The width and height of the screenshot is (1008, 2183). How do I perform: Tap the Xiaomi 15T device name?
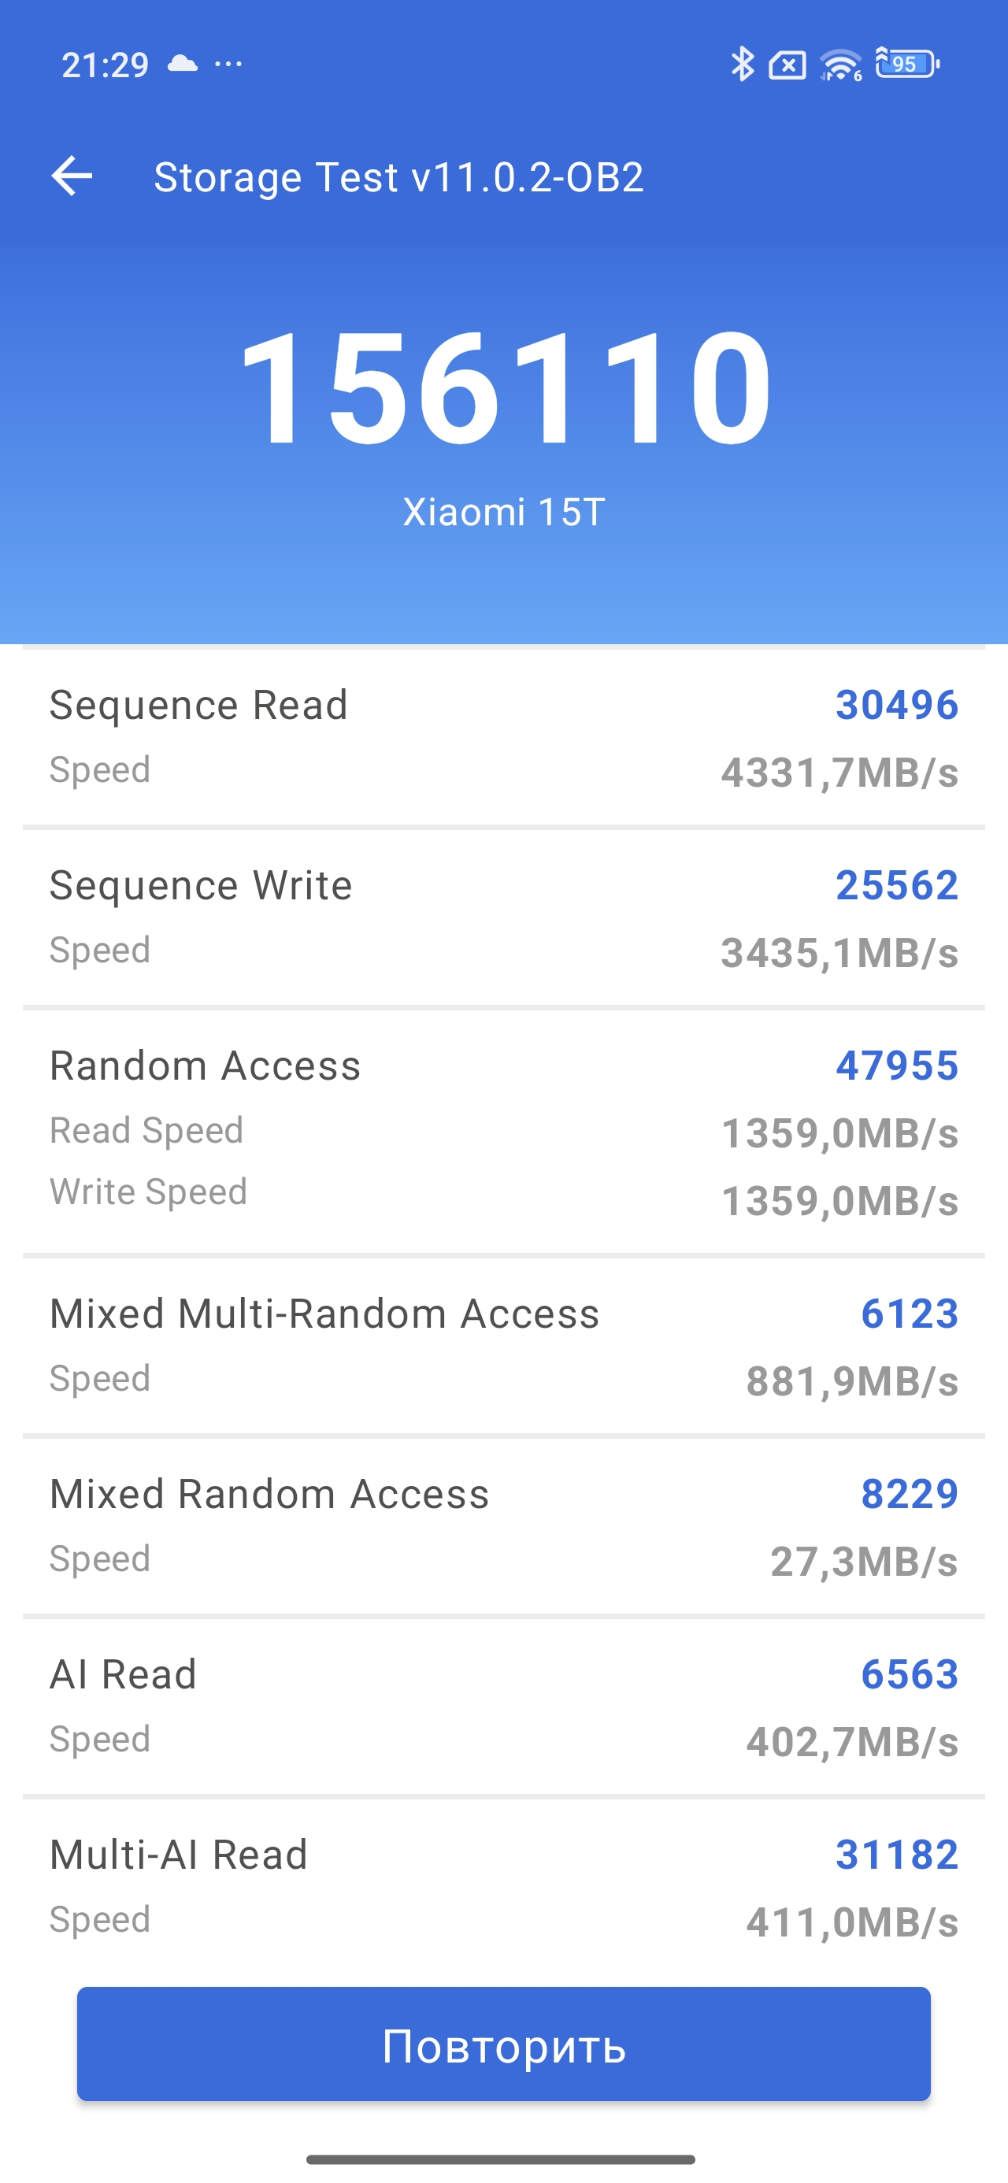(503, 512)
